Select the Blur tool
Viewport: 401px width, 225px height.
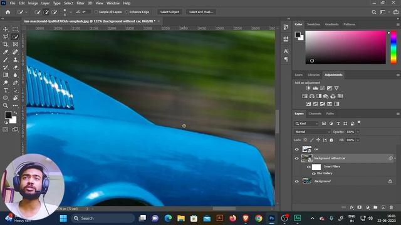point(15,75)
